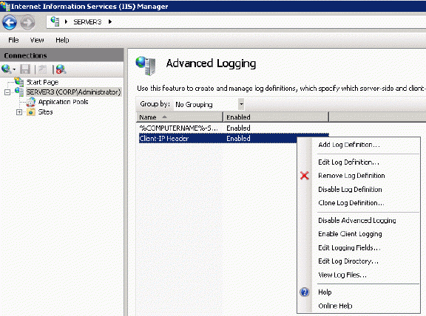Open the SERVER3 breadcrumb arrow
426x316 pixels.
click(110, 21)
